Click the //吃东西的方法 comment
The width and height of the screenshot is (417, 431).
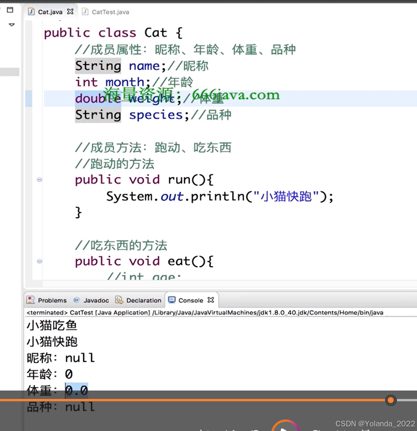tap(121, 246)
